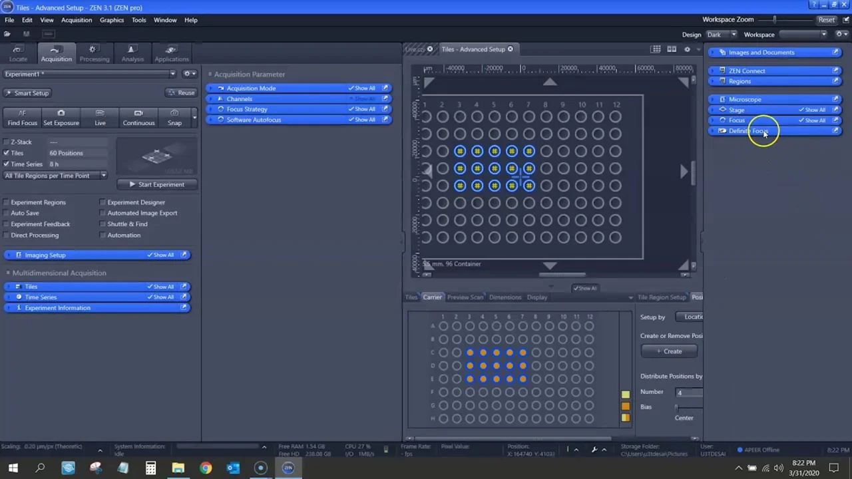Click the Create positions button
The width and height of the screenshot is (852, 479).
click(x=669, y=351)
